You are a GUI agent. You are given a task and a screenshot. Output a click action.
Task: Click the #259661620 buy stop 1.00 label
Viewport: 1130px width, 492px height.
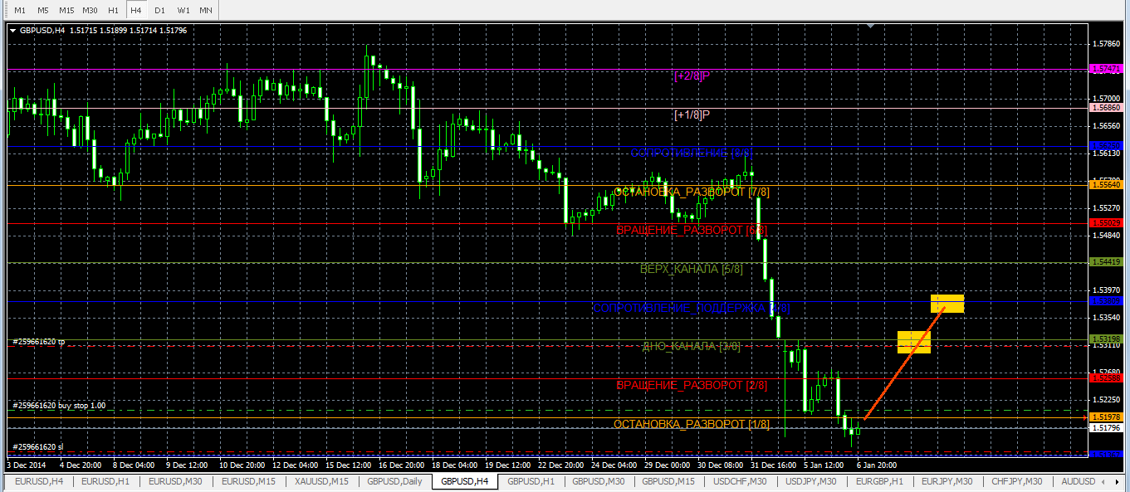(59, 406)
